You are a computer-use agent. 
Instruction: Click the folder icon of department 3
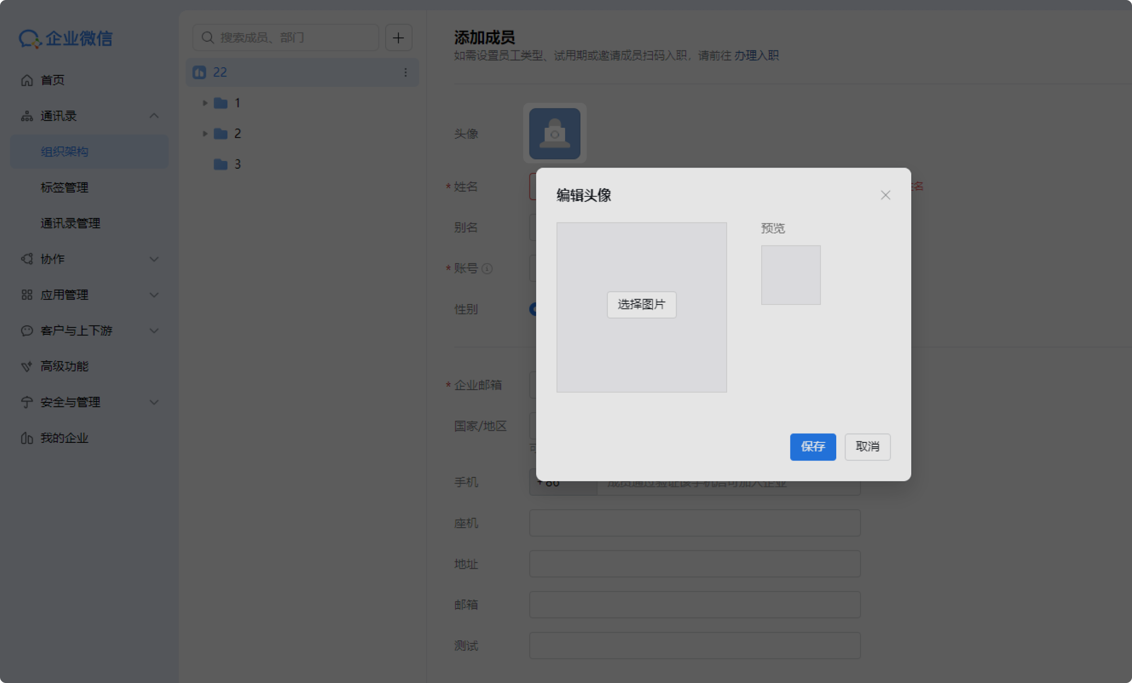[221, 164]
